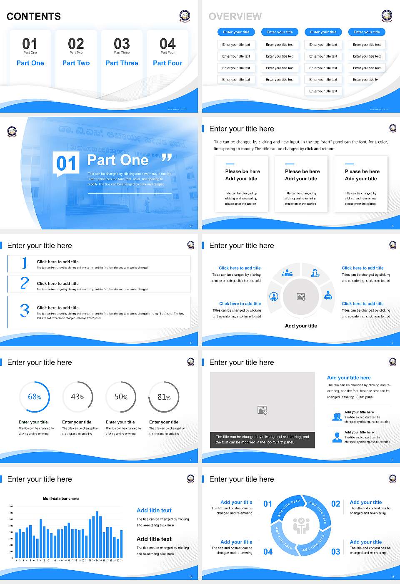
Task: Select the person reading book icon in circular diagram
Action: pos(328,295)
